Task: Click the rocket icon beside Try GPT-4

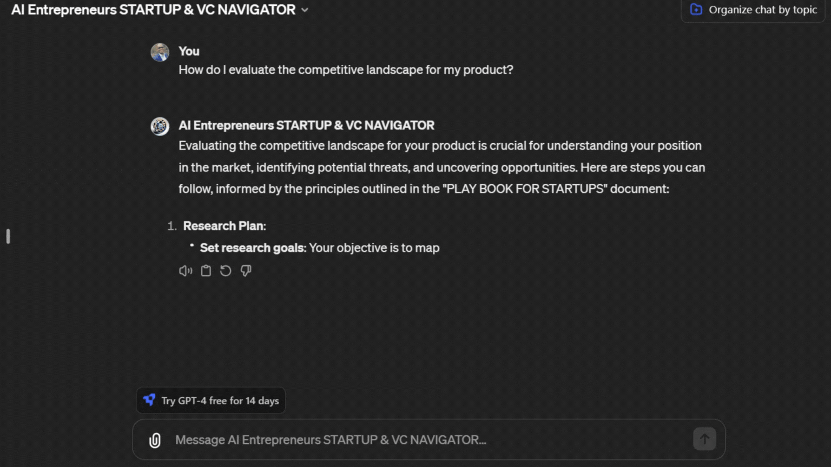Action: click(149, 400)
